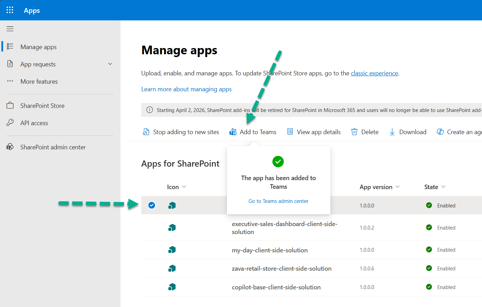Click copilot-base-client-side-solution name

point(276,287)
